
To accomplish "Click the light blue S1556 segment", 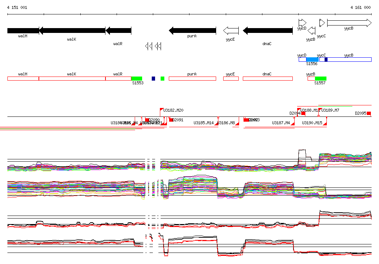I will pyautogui.click(x=312, y=60).
